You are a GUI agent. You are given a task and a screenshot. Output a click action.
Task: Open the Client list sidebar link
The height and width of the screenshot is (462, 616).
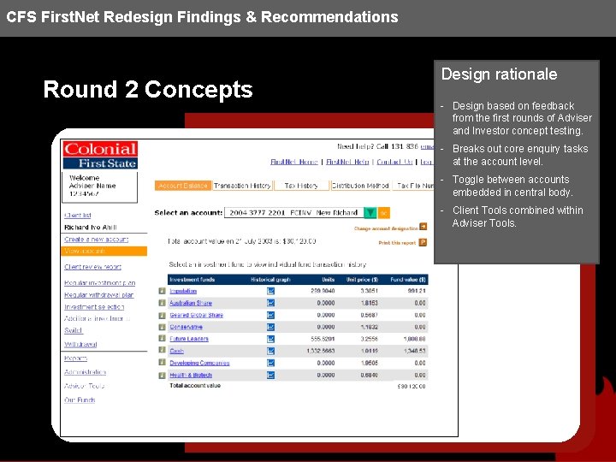78,216
